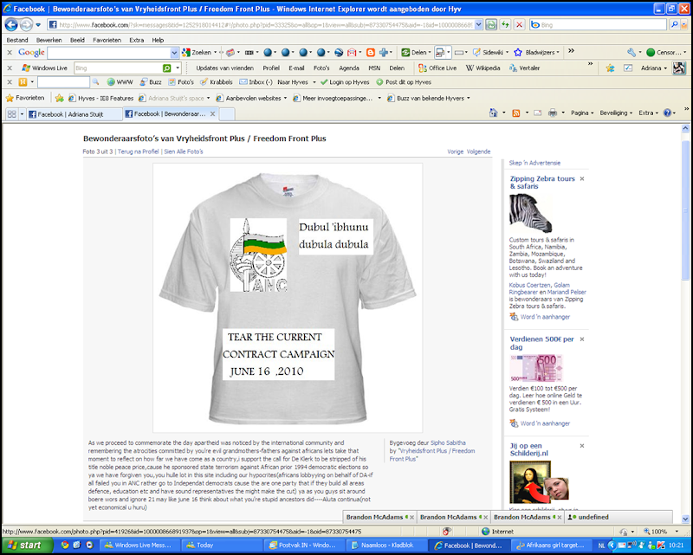Click Skep 'n Advertensie link

tap(534, 163)
